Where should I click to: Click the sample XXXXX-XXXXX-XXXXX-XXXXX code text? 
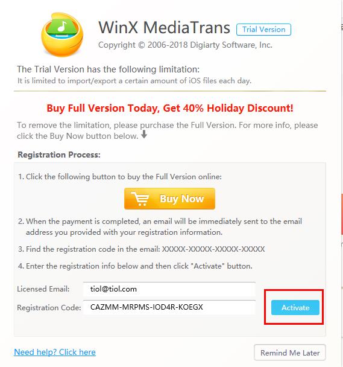pos(213,249)
